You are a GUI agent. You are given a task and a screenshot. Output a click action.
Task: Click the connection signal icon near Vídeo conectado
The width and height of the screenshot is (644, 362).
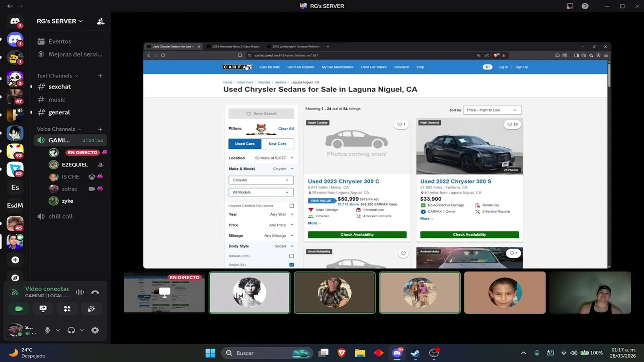click(x=15, y=292)
